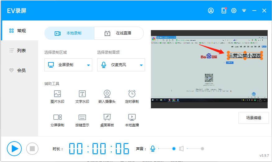Open the 分屏录制 split-screen tool
272x162 pixels.
point(57,120)
